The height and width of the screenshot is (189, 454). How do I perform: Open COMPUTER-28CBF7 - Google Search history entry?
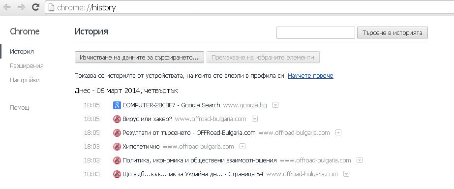click(x=171, y=105)
